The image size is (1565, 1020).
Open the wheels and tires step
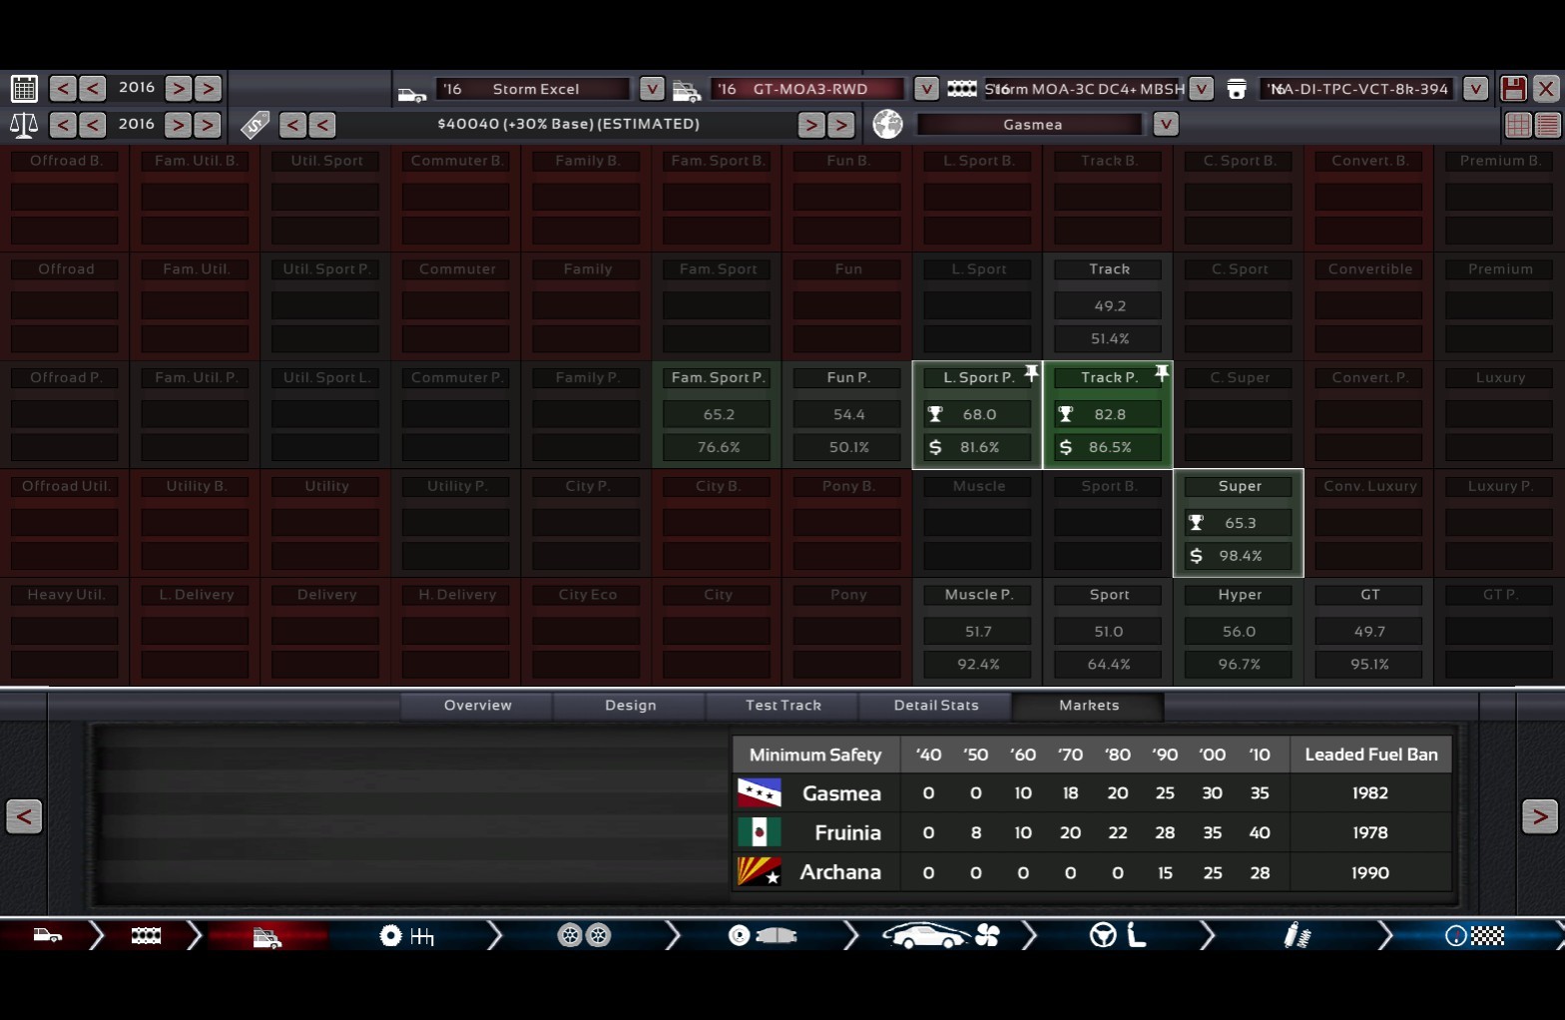(x=584, y=936)
